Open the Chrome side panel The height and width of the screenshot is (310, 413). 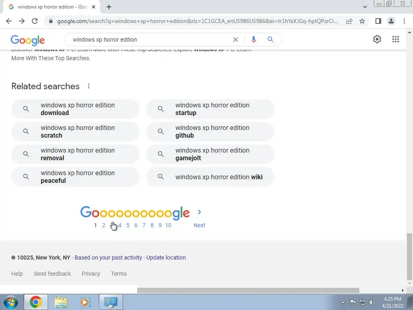point(378,21)
